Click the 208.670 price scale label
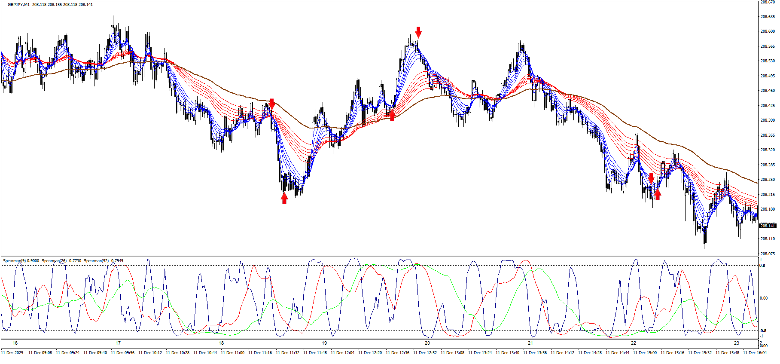This screenshot has width=780, height=364. pos(768,2)
